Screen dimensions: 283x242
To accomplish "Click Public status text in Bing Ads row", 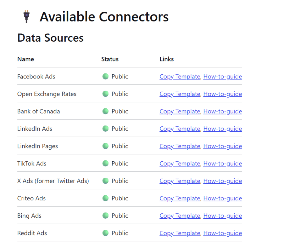I will pyautogui.click(x=120, y=216).
